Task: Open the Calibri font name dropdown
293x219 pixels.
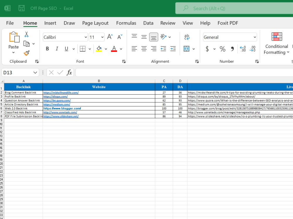Action: [86, 37]
